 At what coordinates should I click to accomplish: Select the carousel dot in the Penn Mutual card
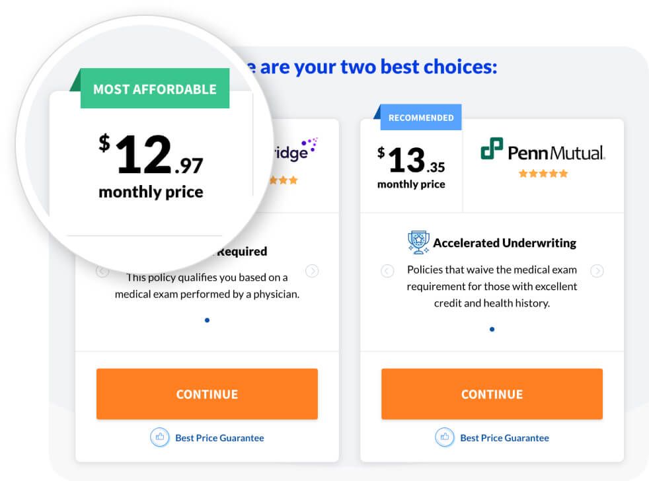pyautogui.click(x=492, y=329)
